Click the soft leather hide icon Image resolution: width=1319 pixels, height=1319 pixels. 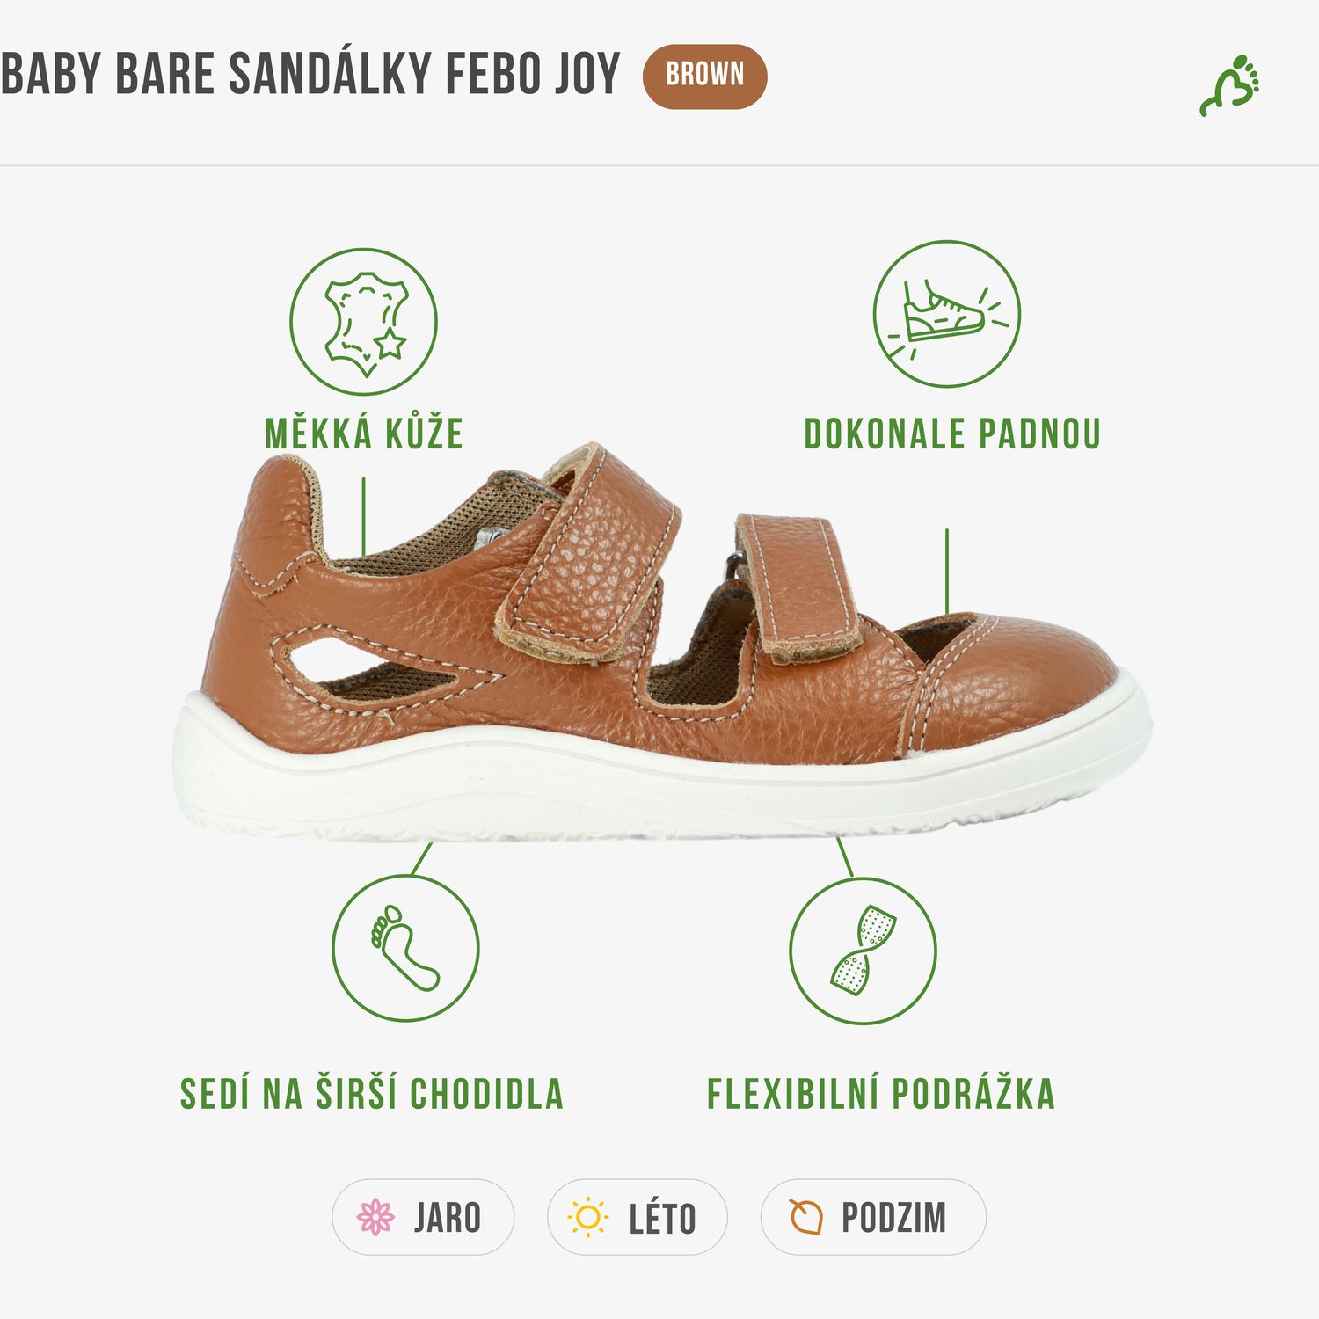363,322
